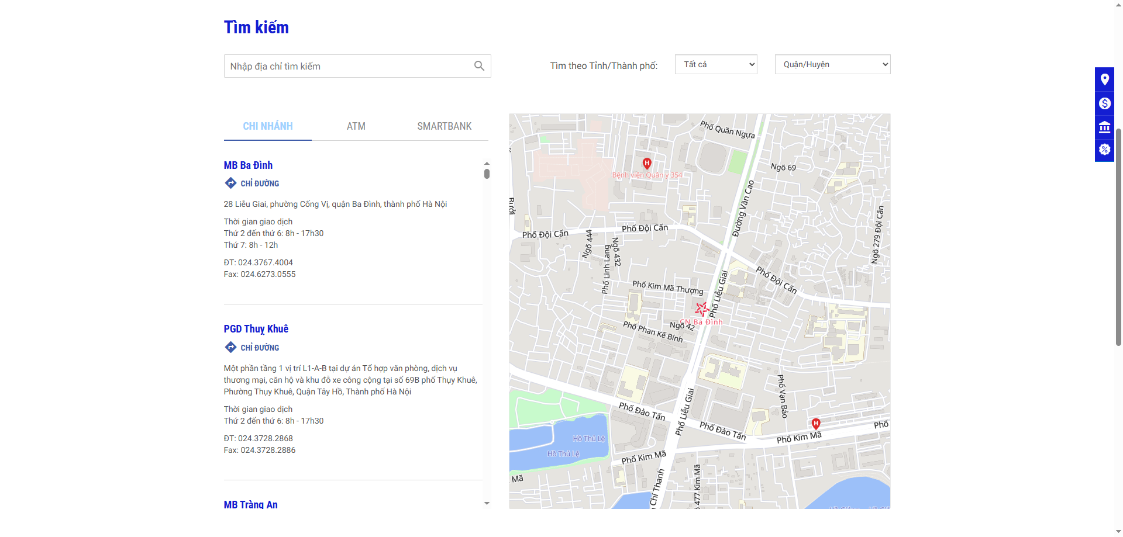Click Bệnh viện Quân y 354 marker
Viewport: 1123px width, 537px height.
[647, 164]
